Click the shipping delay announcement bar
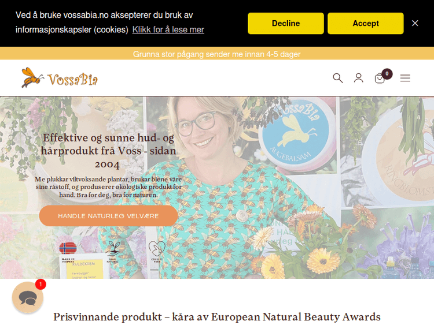434x325 pixels. pos(217,54)
